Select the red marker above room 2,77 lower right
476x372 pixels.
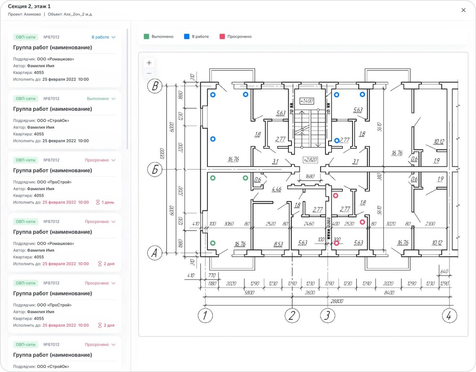click(336, 196)
